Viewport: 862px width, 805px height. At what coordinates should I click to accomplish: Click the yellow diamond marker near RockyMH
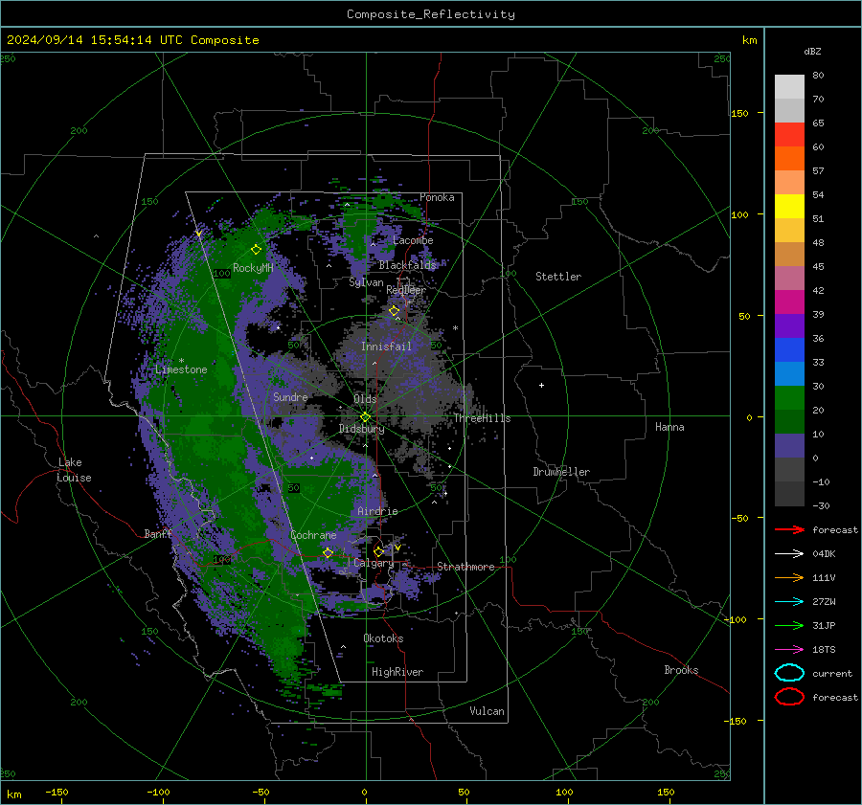256,250
